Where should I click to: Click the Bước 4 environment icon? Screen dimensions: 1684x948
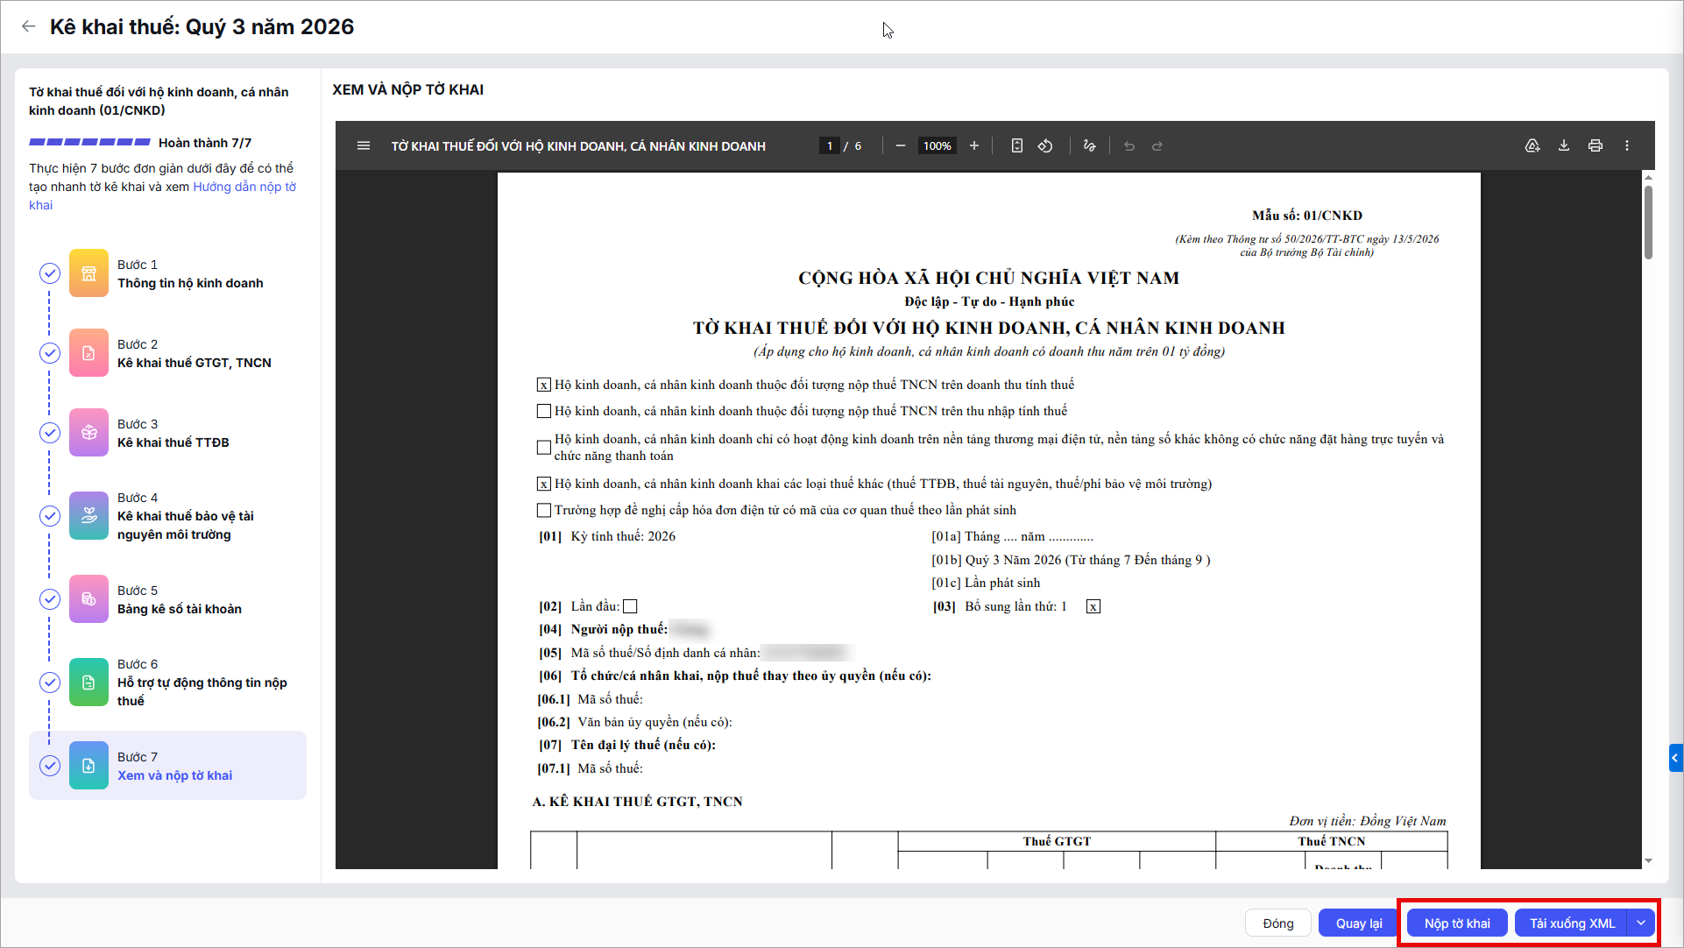tap(88, 516)
